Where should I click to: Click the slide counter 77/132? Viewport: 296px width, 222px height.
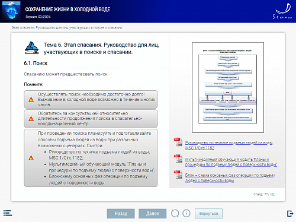[x=264, y=194]
